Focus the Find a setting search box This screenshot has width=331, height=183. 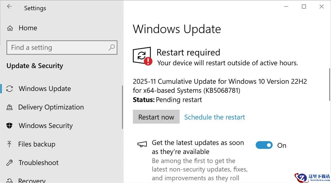(58, 47)
